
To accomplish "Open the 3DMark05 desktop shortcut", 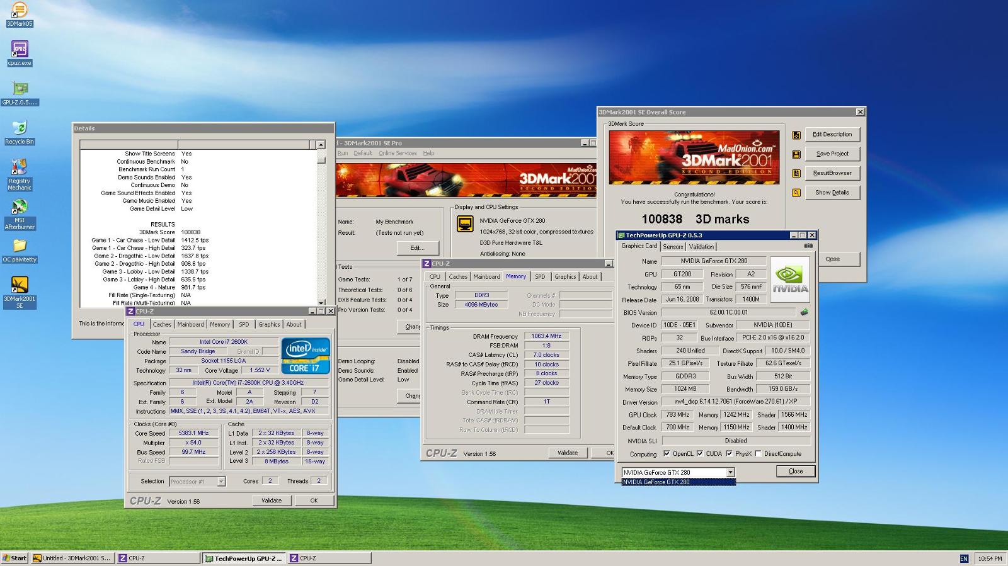I will [x=20, y=14].
